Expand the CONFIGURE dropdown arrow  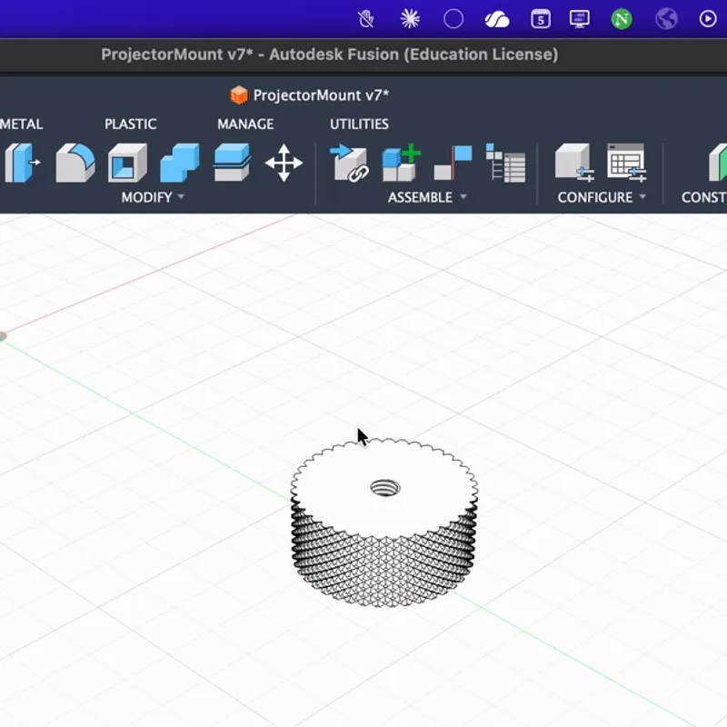tap(642, 196)
